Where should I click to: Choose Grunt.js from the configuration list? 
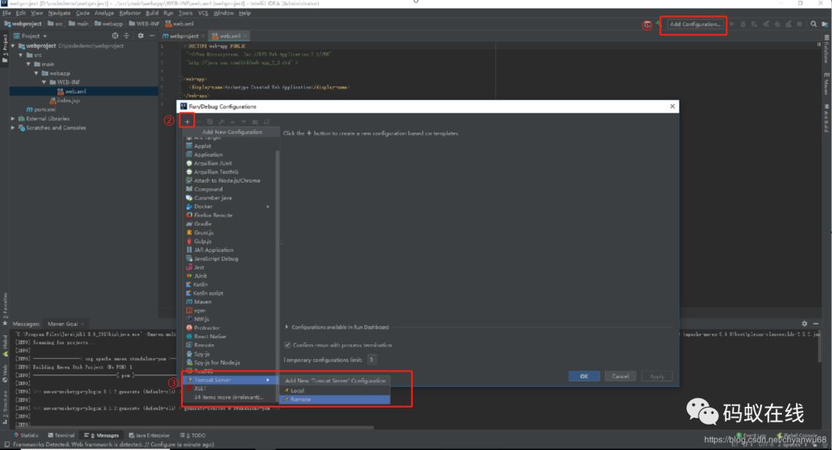click(203, 233)
